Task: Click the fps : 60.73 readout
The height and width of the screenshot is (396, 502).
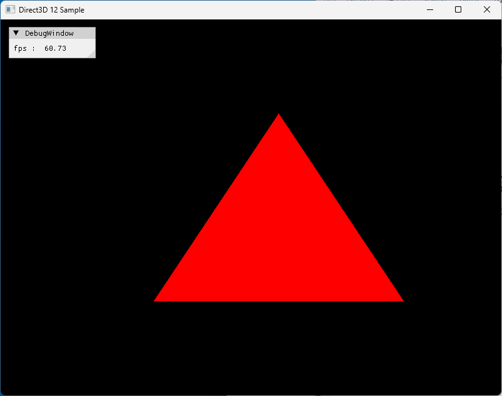Action: [40, 48]
